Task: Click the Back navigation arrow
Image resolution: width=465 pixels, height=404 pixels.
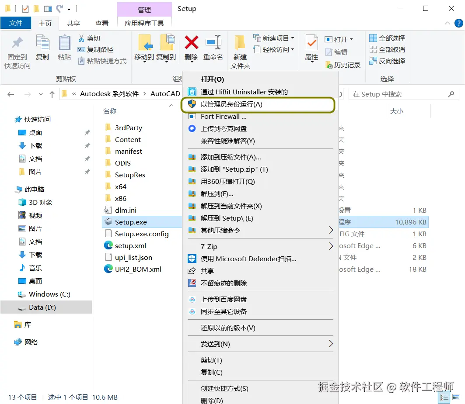Action: click(11, 94)
